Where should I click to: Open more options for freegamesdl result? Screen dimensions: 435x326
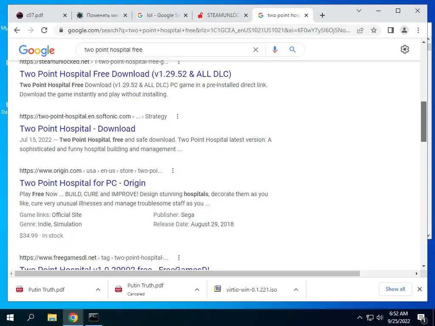[x=179, y=258]
